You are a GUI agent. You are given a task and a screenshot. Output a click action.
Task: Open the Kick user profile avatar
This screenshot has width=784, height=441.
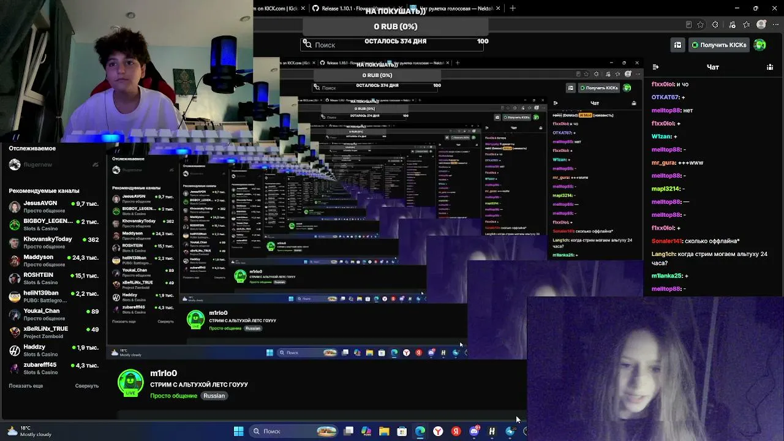(759, 45)
